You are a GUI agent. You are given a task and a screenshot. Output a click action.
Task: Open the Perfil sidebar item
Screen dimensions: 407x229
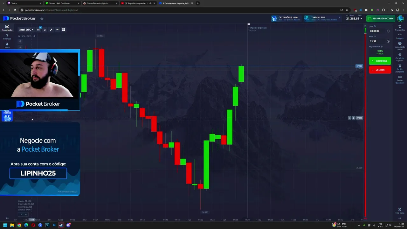click(7, 45)
